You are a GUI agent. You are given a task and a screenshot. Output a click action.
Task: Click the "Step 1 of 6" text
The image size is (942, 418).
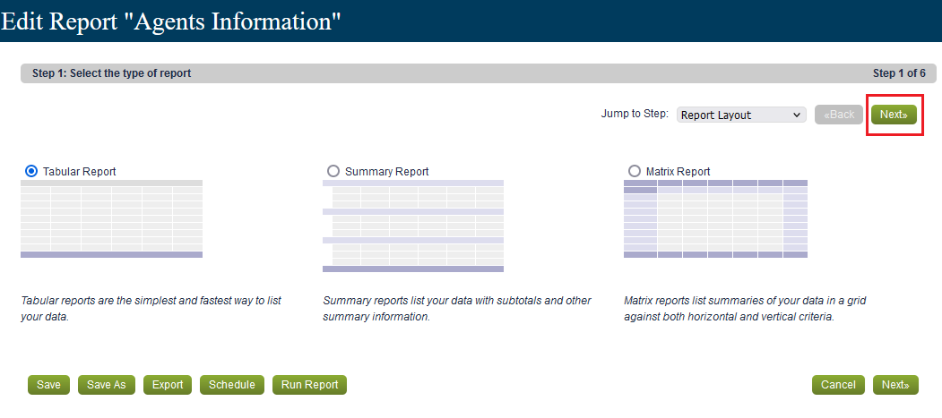[x=899, y=73]
